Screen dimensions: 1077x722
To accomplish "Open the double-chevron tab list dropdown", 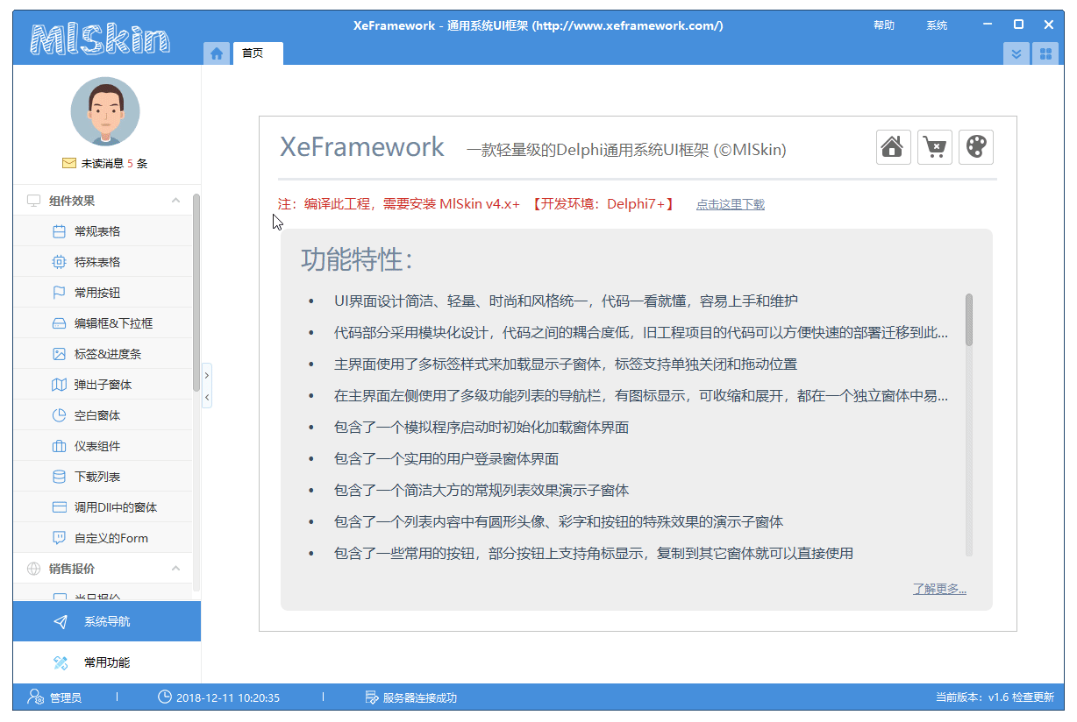I will (1016, 53).
